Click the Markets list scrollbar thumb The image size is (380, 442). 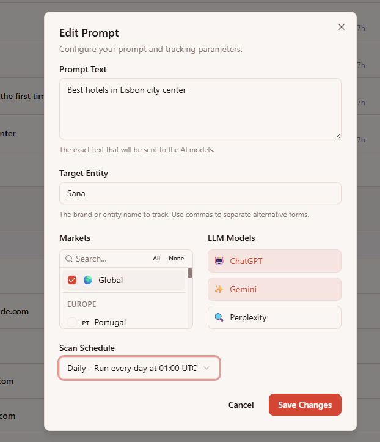pos(190,273)
